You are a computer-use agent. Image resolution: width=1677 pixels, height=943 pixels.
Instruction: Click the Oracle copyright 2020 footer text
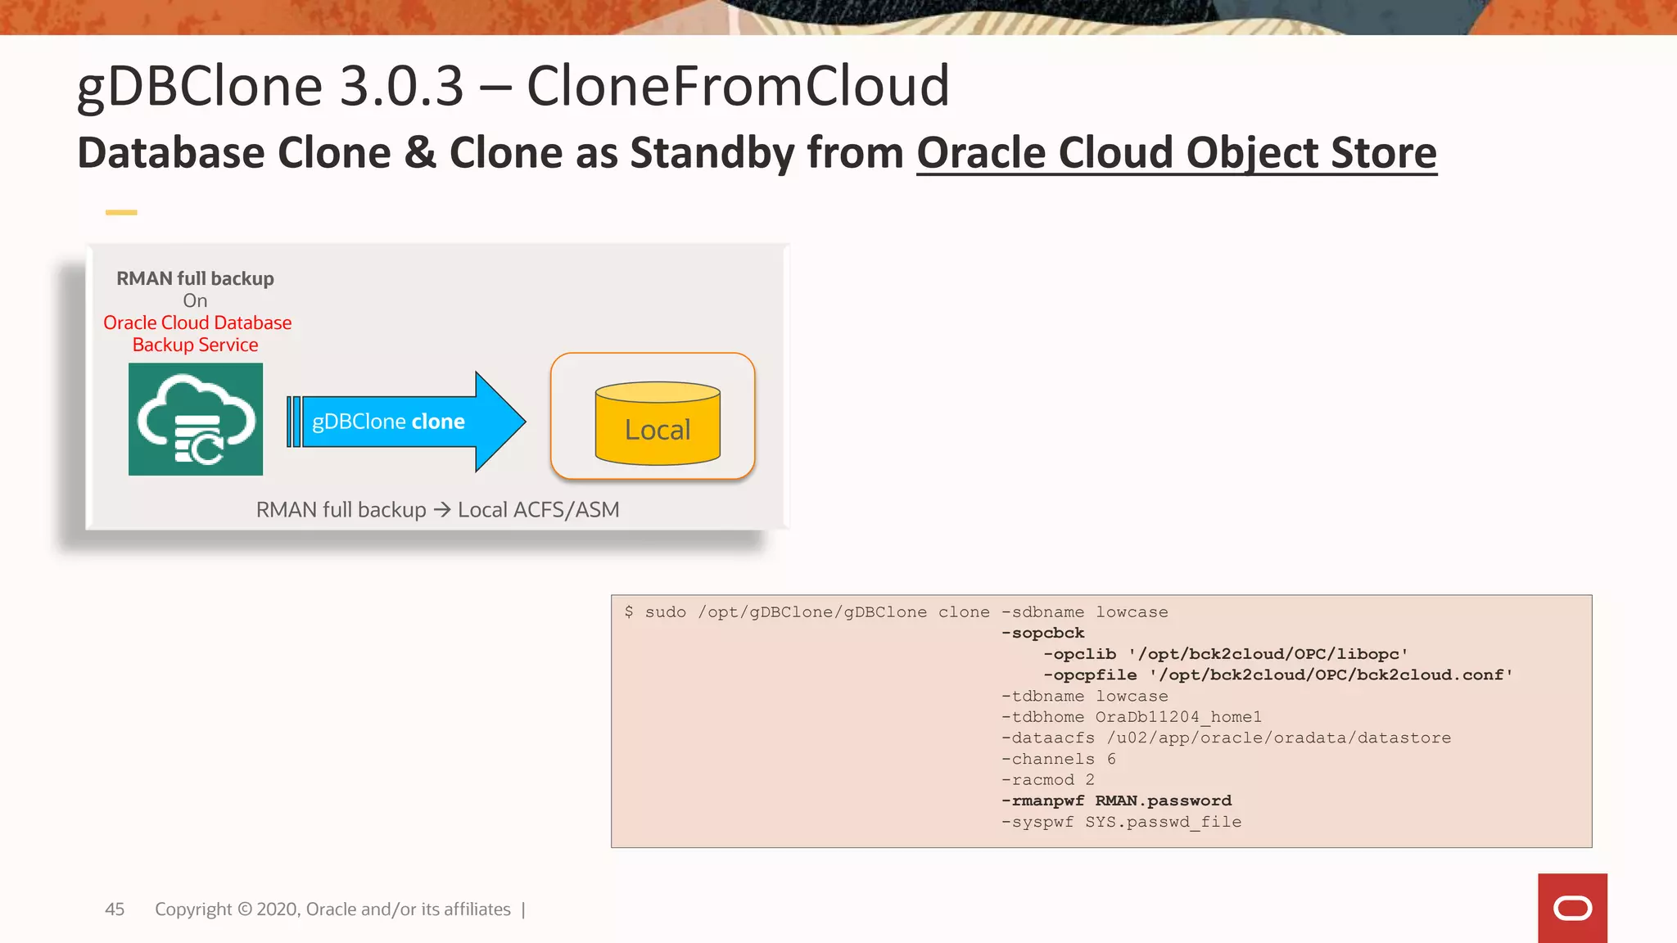click(332, 909)
